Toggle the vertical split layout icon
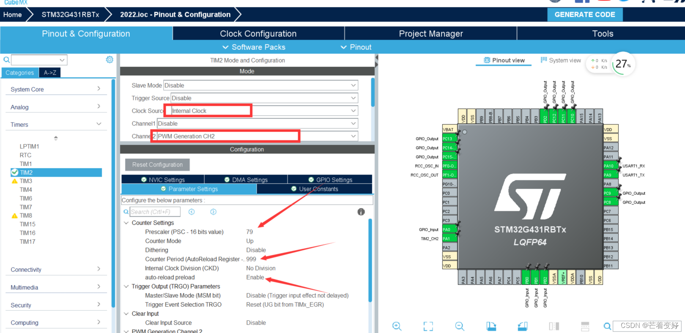This screenshot has height=333, width=685. tap(554, 326)
